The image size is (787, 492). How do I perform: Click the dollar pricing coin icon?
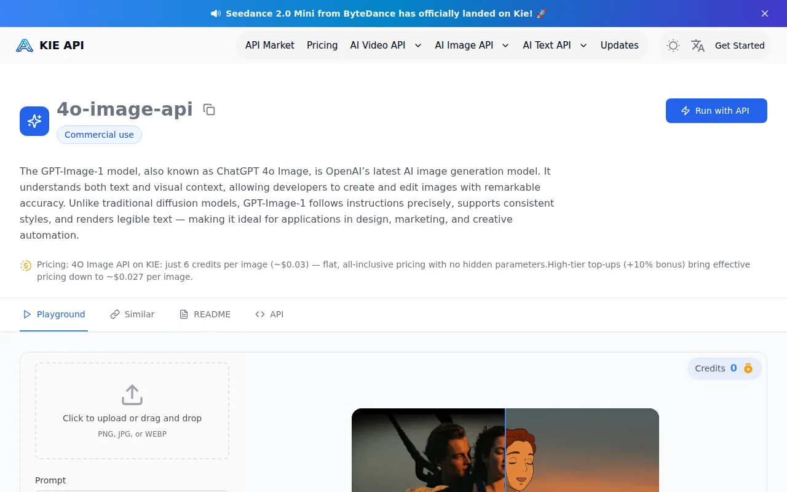tap(26, 266)
